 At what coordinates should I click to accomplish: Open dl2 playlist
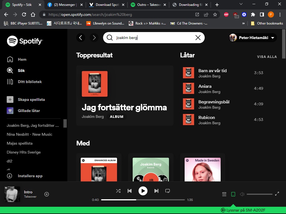[9, 161]
